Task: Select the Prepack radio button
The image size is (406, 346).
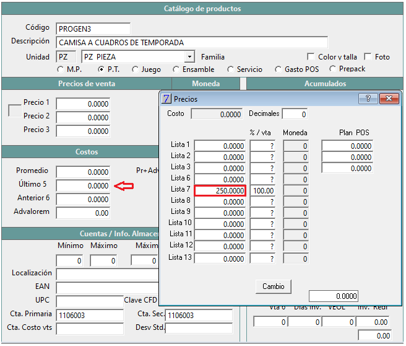Action: [x=333, y=69]
